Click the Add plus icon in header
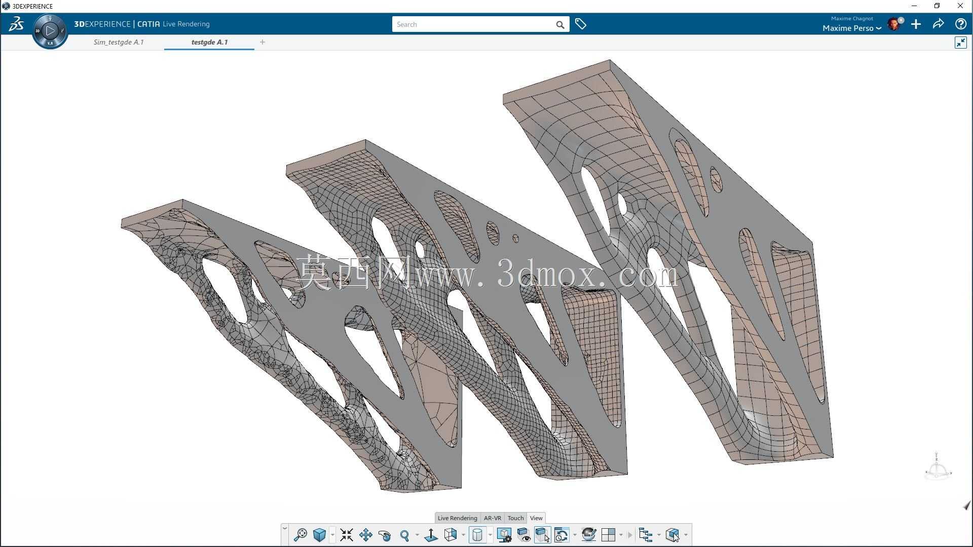Image resolution: width=973 pixels, height=547 pixels. [916, 24]
